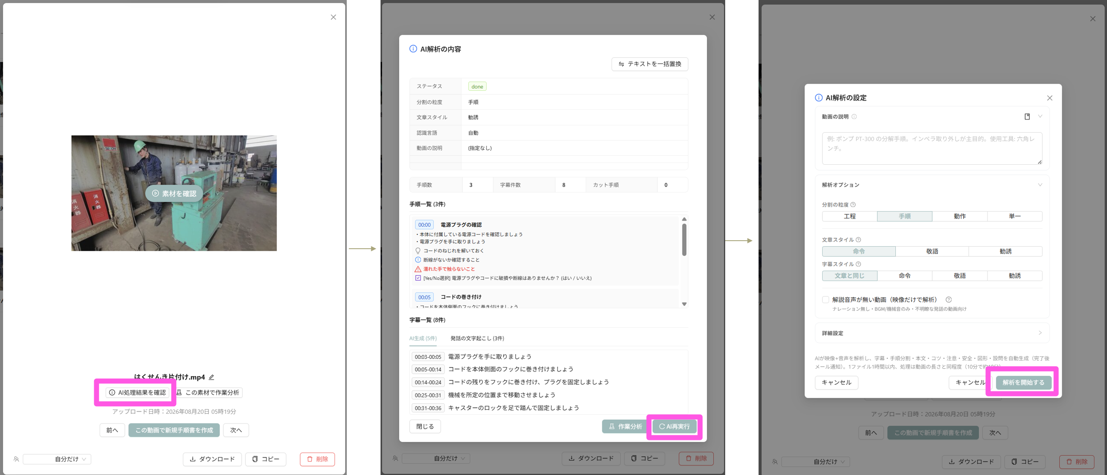The image size is (1107, 475).
Task: Click the 00:25-00:31 caption timestamp
Action: pyautogui.click(x=428, y=395)
